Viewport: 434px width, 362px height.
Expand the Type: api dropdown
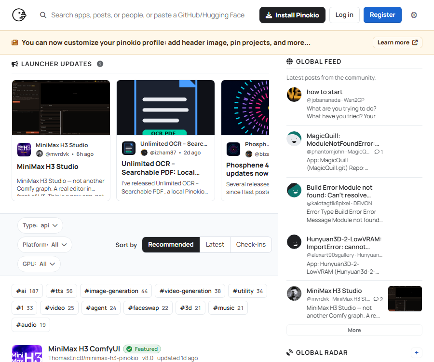(40, 225)
